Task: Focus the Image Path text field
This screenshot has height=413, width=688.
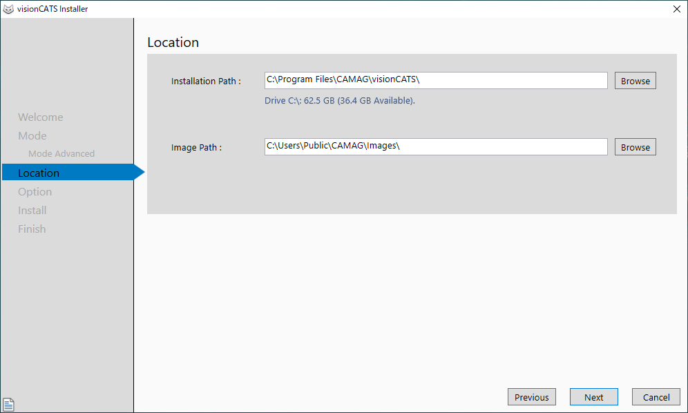Action: tap(435, 146)
